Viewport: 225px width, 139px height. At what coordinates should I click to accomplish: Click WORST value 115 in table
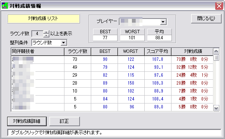tap(131, 75)
